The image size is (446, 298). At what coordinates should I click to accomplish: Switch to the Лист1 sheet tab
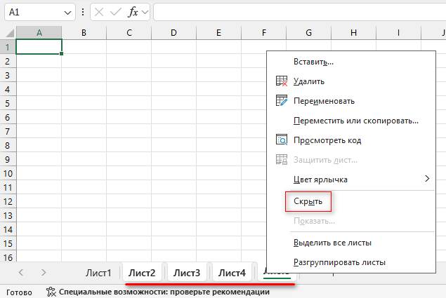(x=98, y=272)
